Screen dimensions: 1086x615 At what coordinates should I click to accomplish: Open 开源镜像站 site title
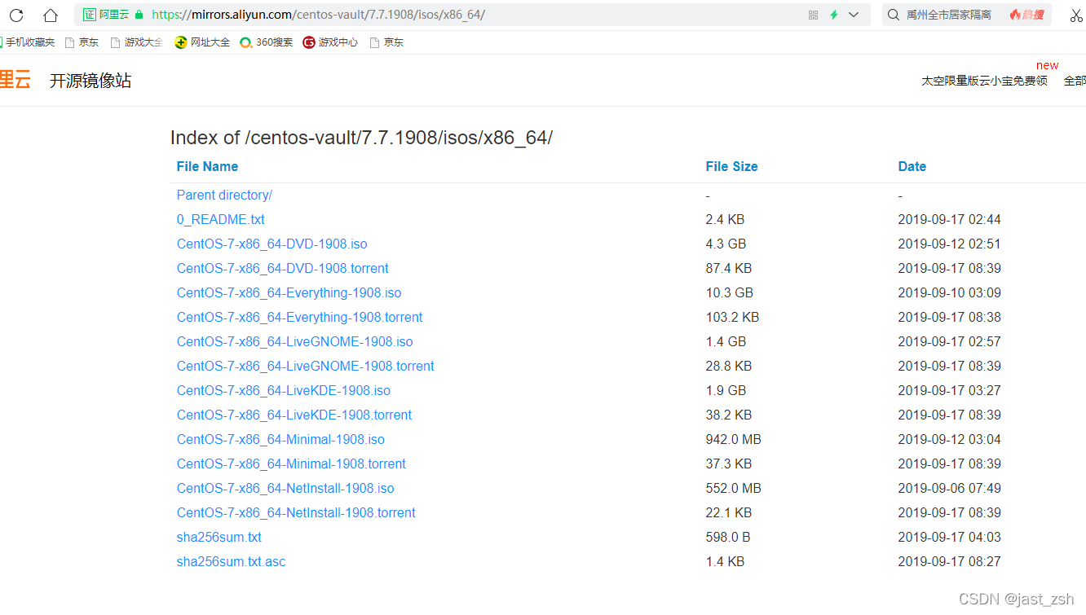[90, 81]
